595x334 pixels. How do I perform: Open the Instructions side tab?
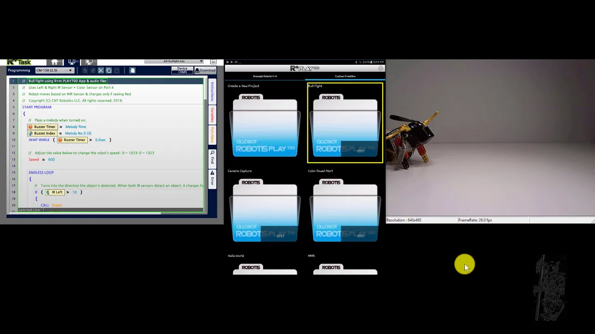[212, 91]
